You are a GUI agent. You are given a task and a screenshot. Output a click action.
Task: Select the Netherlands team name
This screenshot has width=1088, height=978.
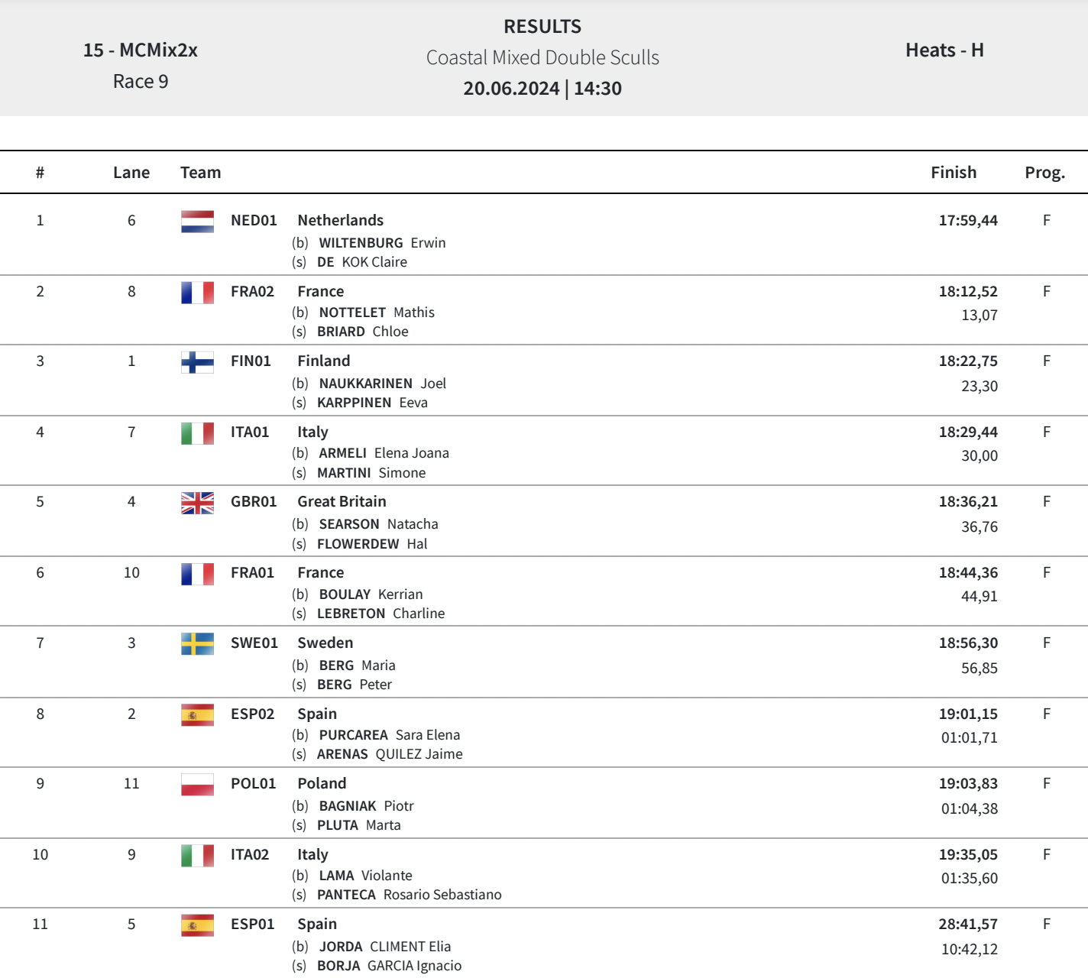(340, 220)
